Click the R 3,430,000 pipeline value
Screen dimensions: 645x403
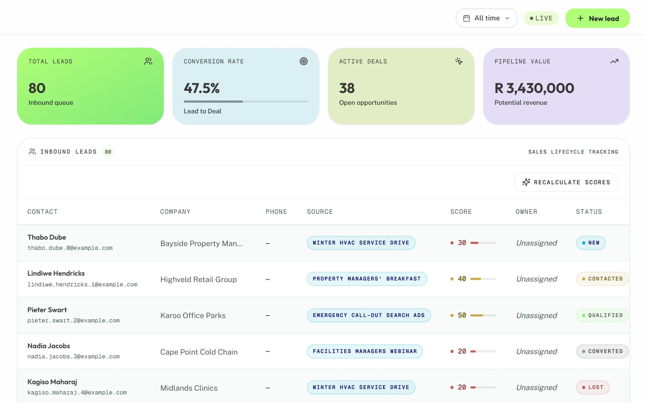534,88
